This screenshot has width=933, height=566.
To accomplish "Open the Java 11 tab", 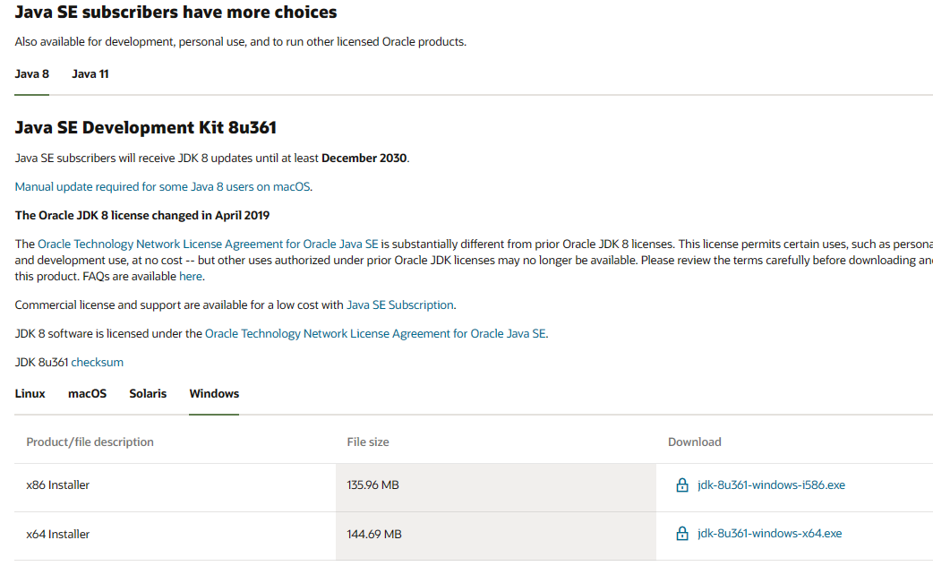I will tap(90, 74).
